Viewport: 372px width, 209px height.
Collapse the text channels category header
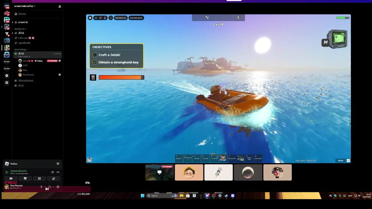pos(20,29)
